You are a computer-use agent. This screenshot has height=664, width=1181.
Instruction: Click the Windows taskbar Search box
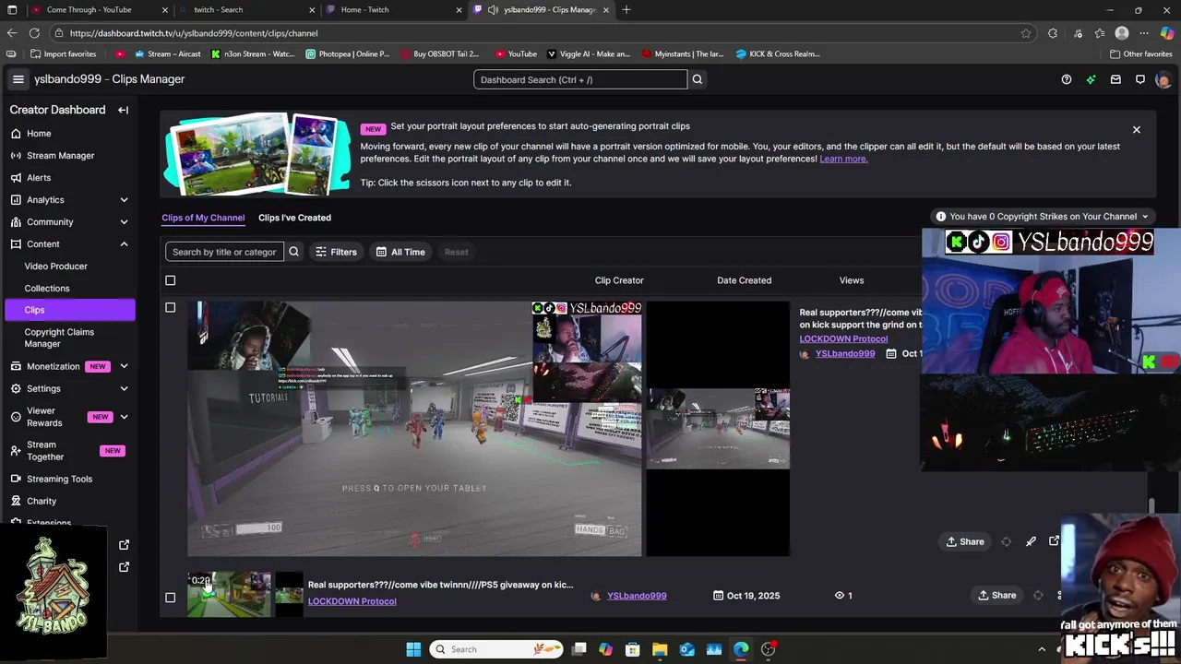497,649
